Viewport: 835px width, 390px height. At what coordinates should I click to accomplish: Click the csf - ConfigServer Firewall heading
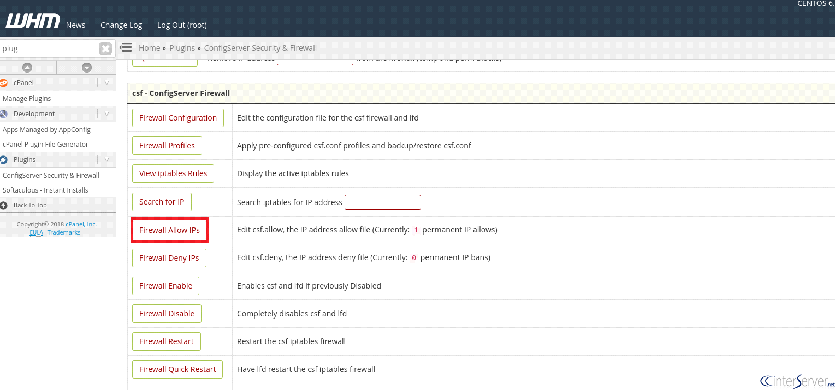(181, 93)
